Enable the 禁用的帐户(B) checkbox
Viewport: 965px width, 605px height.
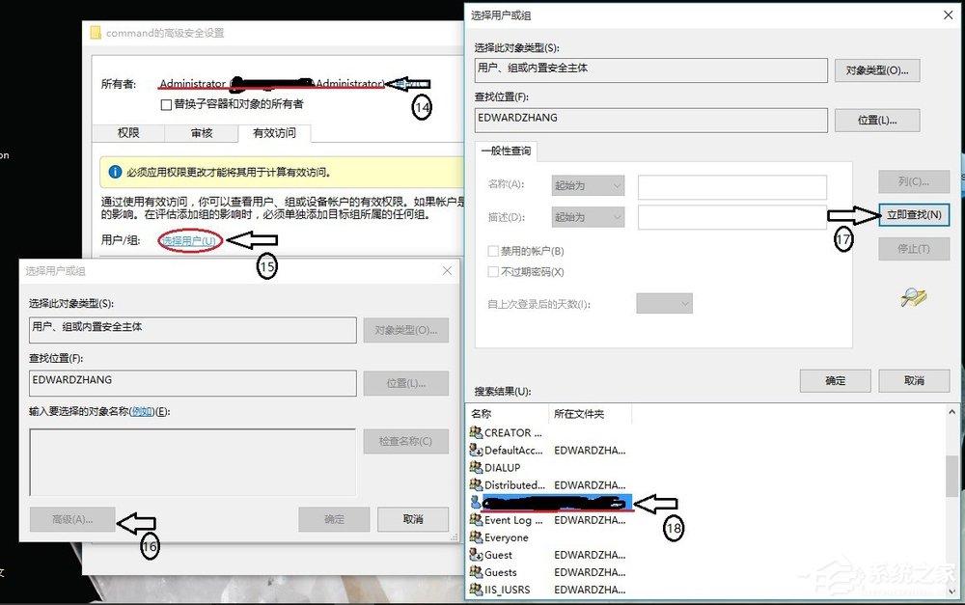click(x=495, y=250)
